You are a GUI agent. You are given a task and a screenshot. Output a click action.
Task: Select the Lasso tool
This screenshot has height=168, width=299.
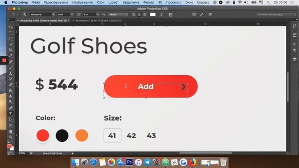[10, 38]
